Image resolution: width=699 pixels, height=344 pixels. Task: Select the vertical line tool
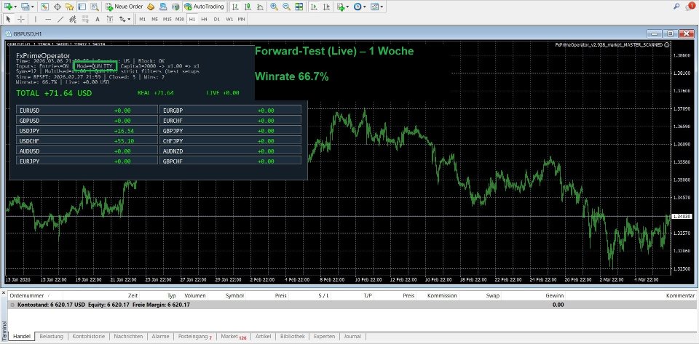coord(36,19)
